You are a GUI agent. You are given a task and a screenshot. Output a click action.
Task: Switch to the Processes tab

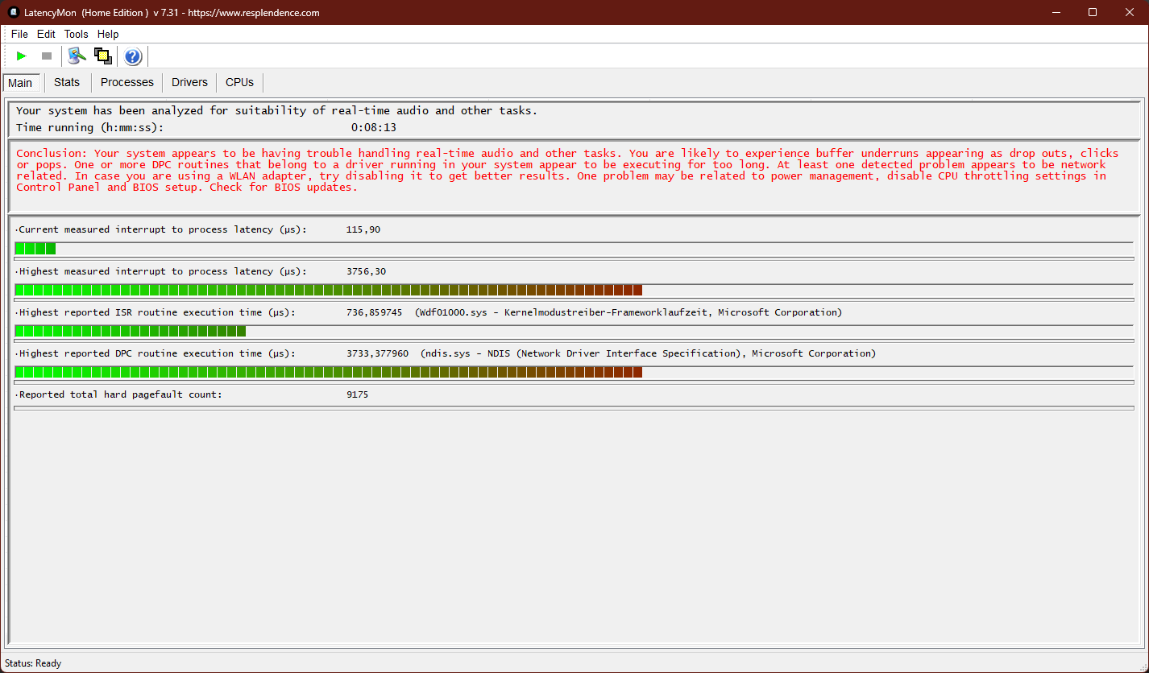pos(127,82)
